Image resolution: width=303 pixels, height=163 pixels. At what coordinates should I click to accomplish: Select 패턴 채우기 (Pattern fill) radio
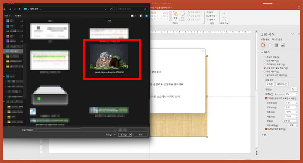click(x=265, y=72)
